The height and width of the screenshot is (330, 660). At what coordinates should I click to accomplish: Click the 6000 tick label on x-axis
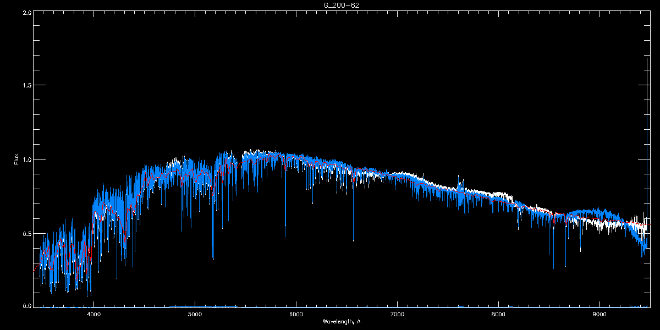(296, 315)
